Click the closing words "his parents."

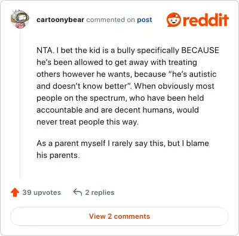[x=58, y=155]
